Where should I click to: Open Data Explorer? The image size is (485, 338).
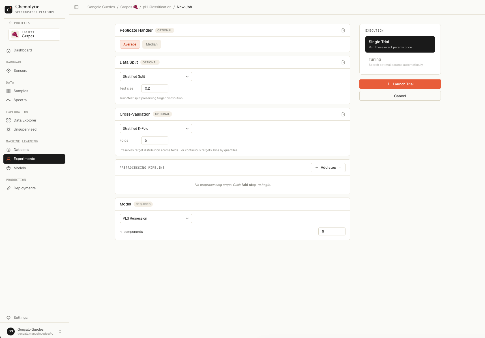pos(34,120)
